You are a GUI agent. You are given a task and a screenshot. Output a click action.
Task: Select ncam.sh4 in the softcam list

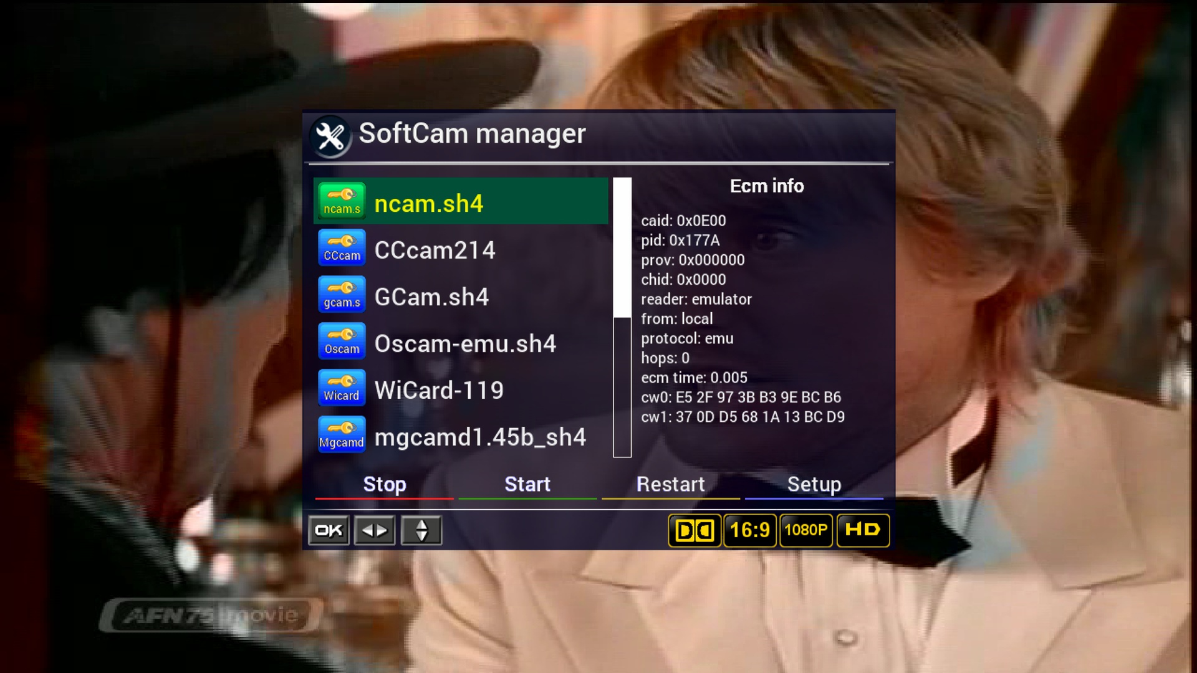pos(461,201)
